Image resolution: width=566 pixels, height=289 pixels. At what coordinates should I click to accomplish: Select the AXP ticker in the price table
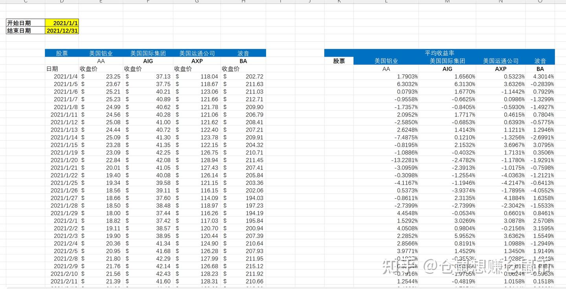click(197, 61)
